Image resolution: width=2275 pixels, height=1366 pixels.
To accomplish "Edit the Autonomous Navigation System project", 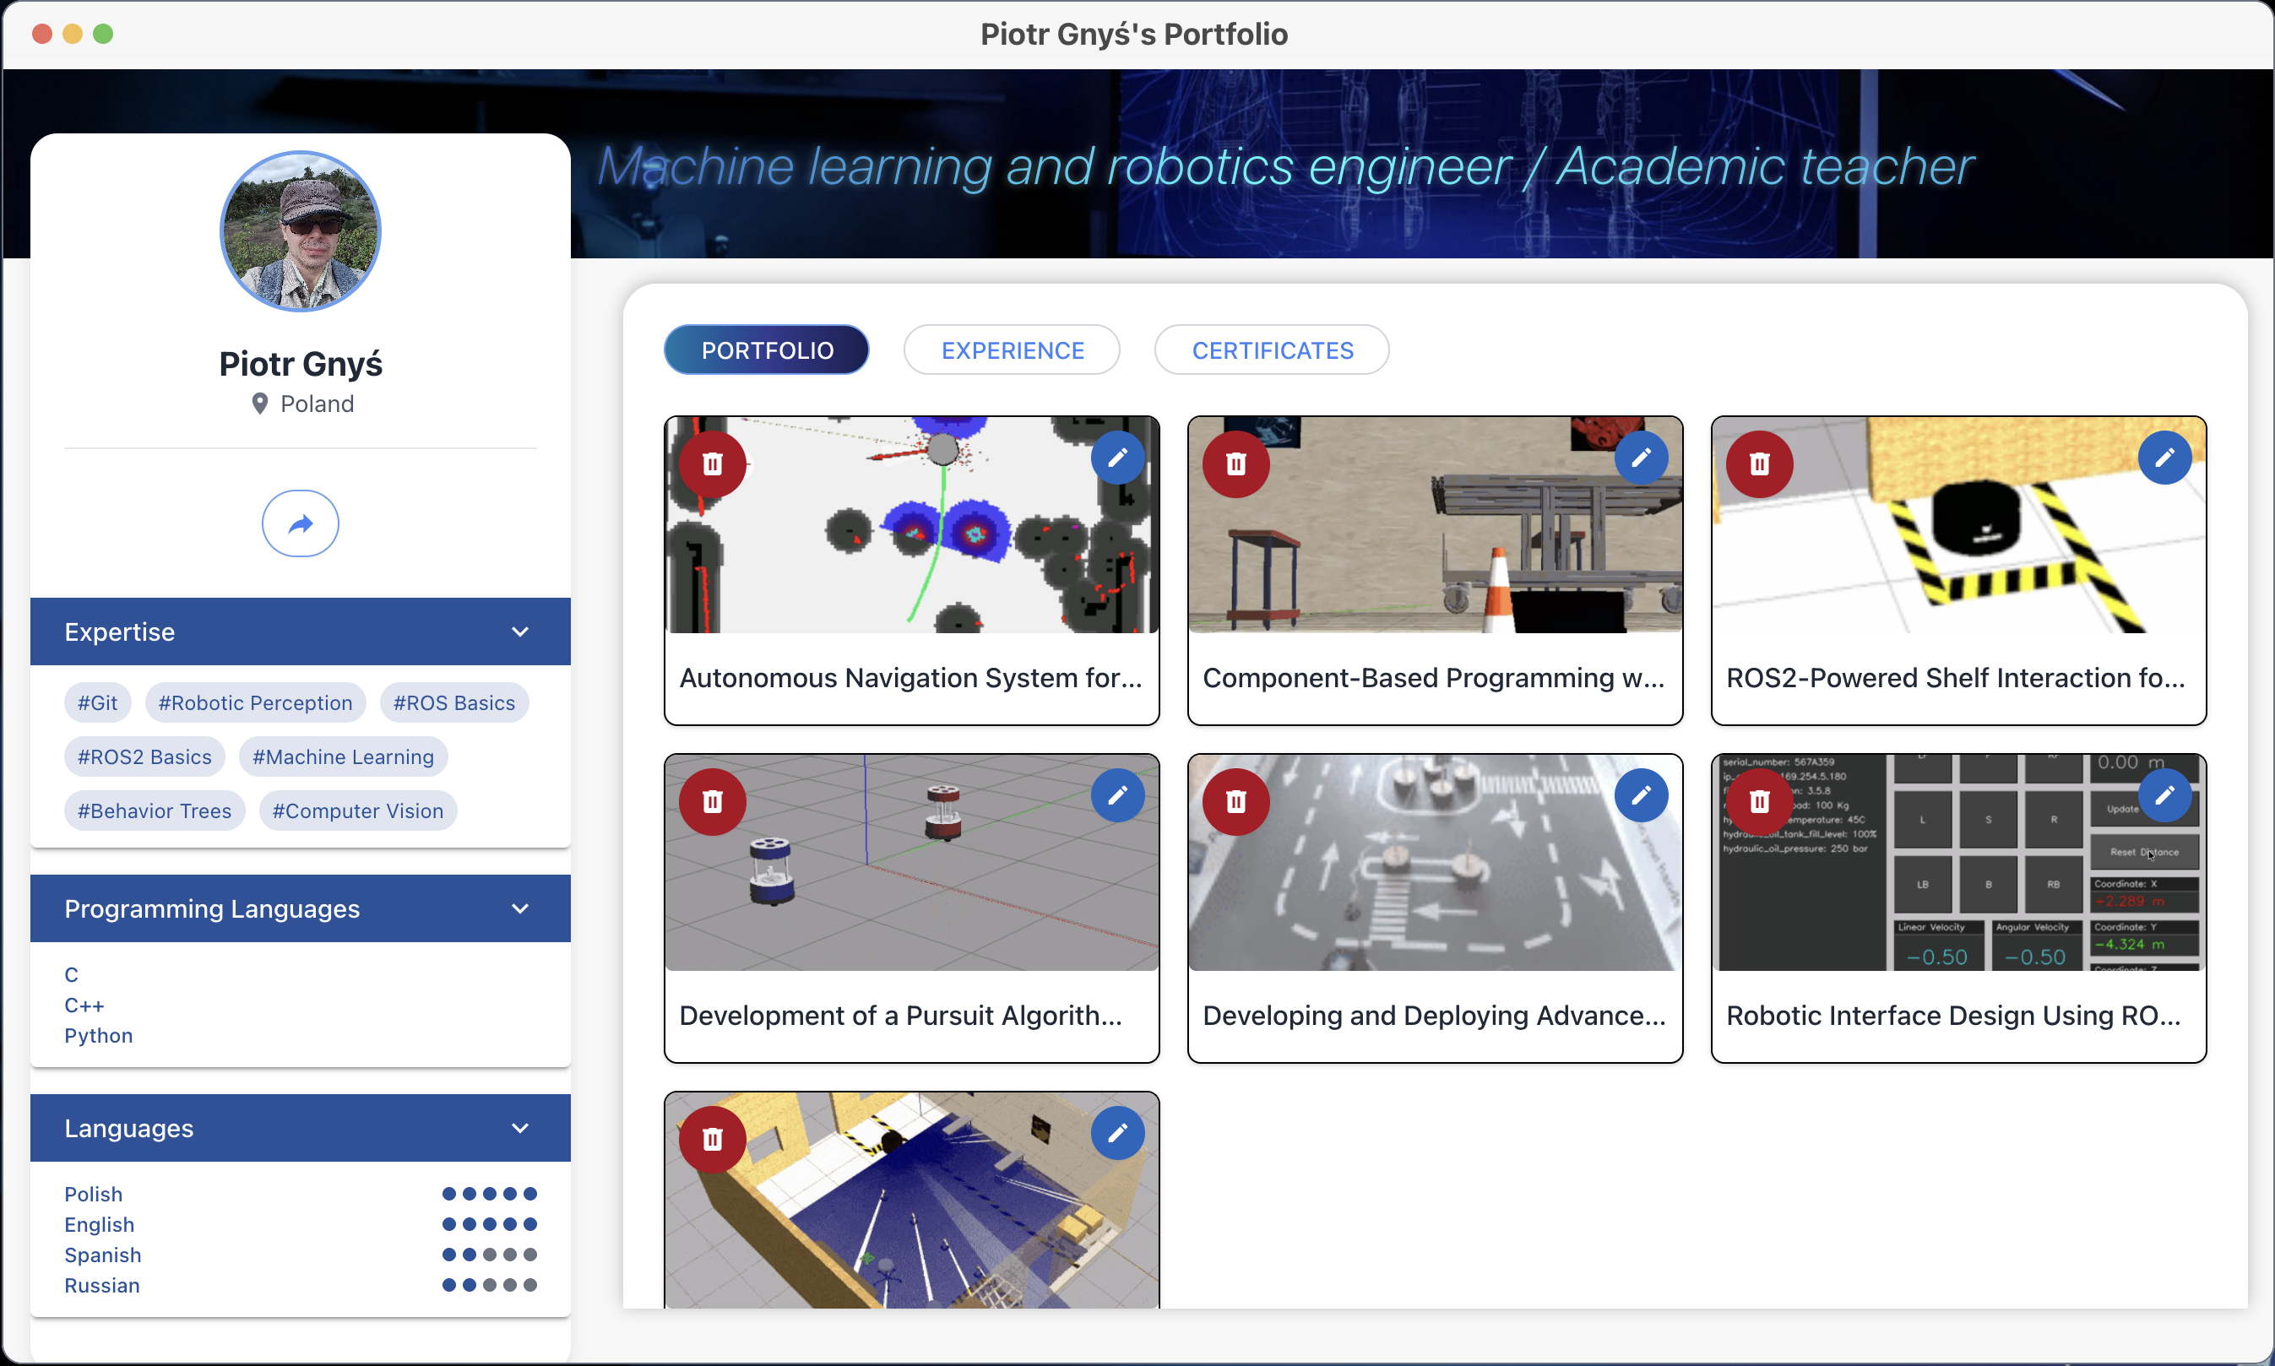I will (x=1116, y=458).
